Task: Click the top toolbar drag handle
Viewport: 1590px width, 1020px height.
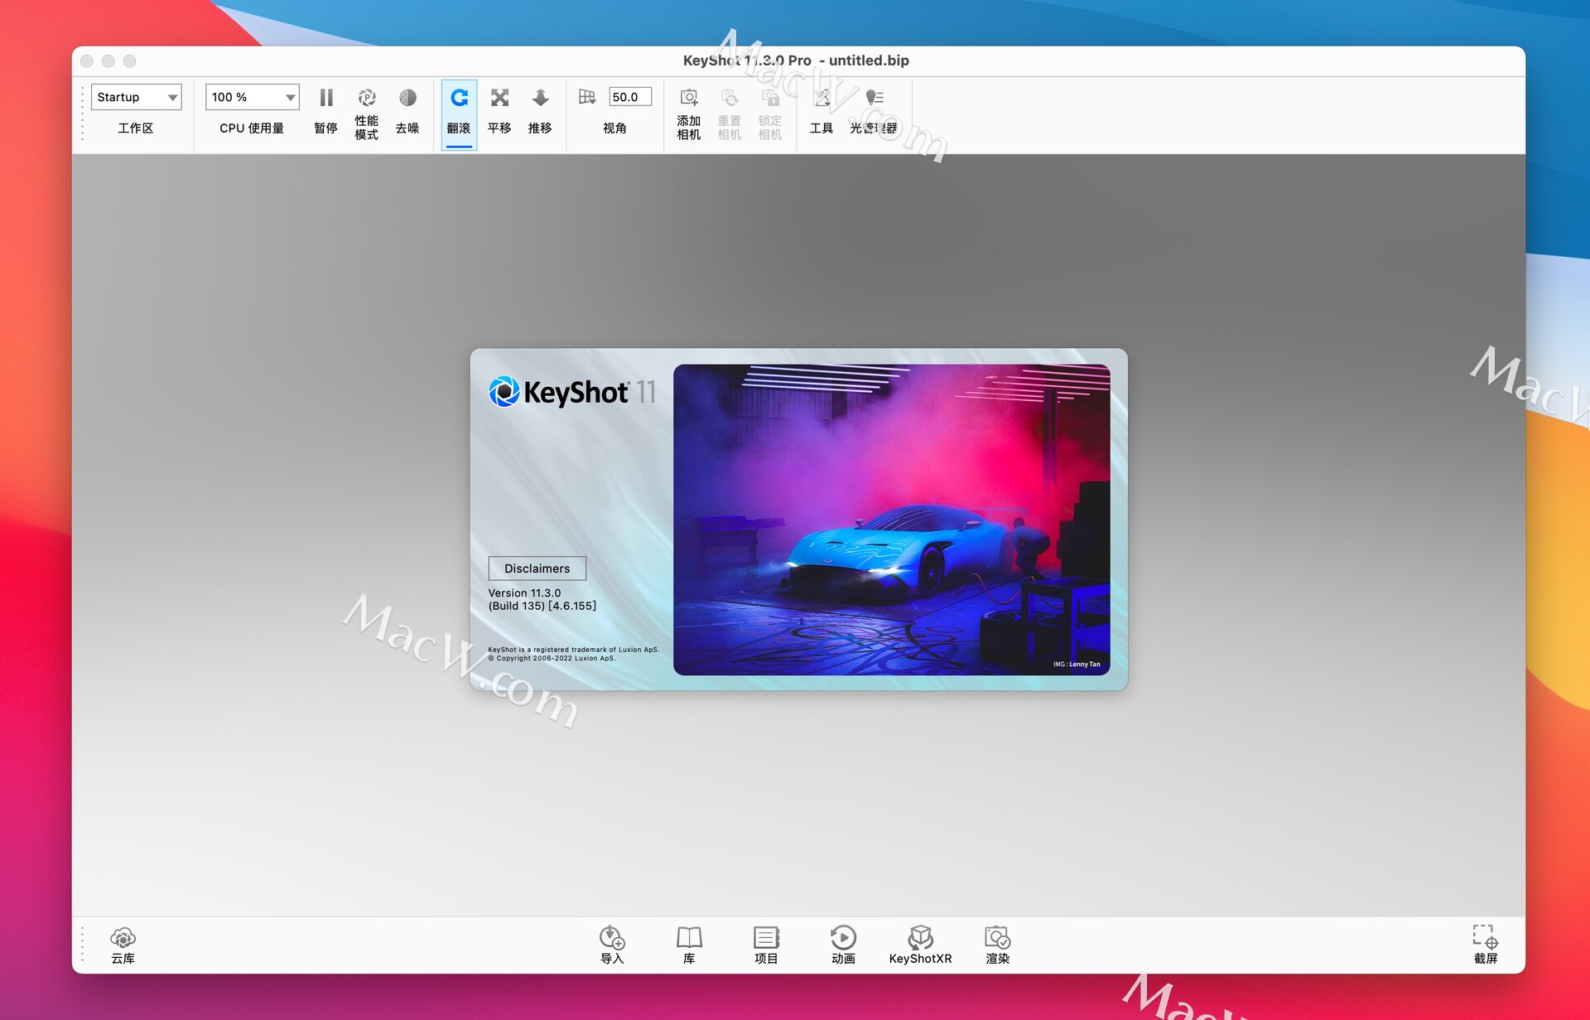Action: click(83, 114)
